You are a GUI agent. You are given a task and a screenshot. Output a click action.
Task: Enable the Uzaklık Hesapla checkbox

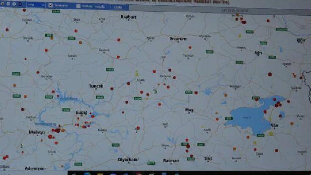tap(78, 6)
